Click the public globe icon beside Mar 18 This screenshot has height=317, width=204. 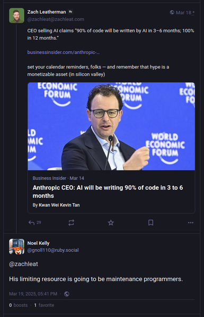pos(172,12)
